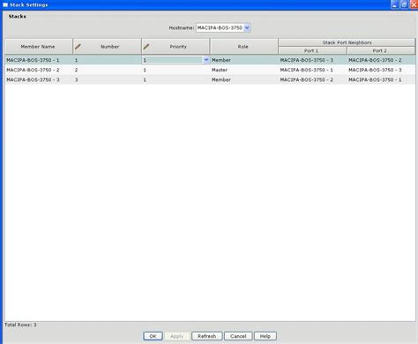Viewport: 418px width, 344px height.
Task: Open the Hostname dropdown
Action: (x=247, y=27)
